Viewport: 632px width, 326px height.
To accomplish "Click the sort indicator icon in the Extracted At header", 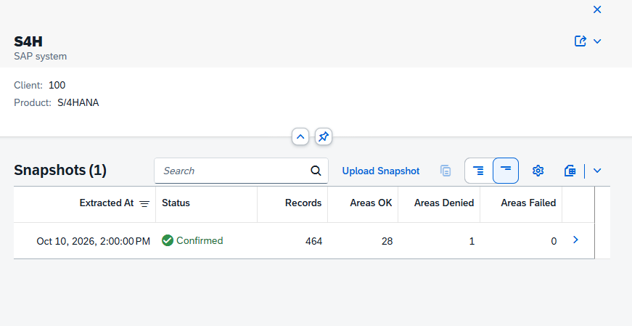I will [x=144, y=204].
